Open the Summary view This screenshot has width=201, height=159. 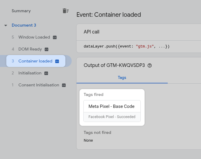point(21,11)
